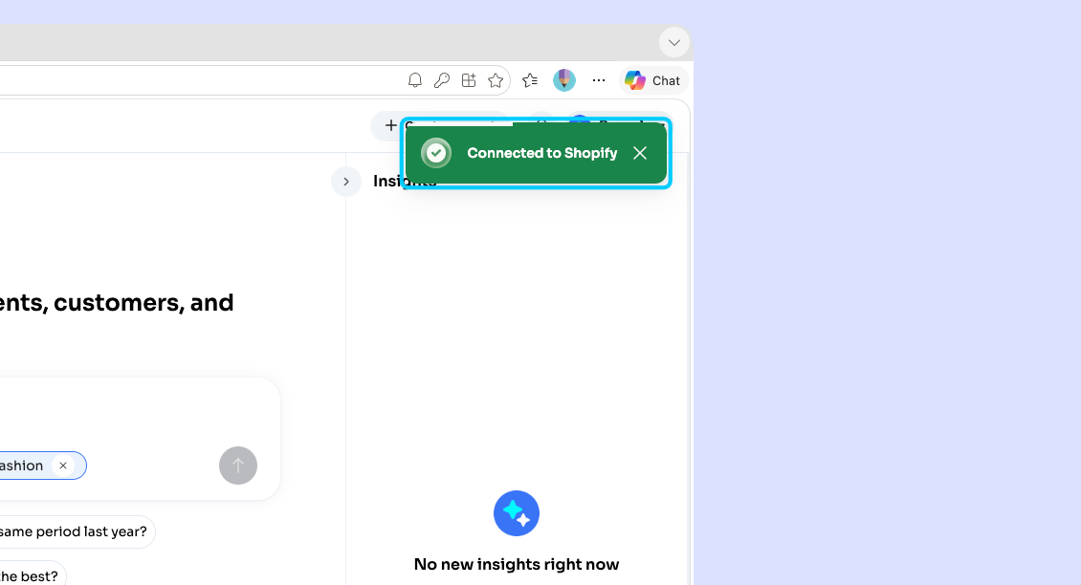Click the heading ending 'customers, and'
Screen dimensions: 1081x585
117,303
